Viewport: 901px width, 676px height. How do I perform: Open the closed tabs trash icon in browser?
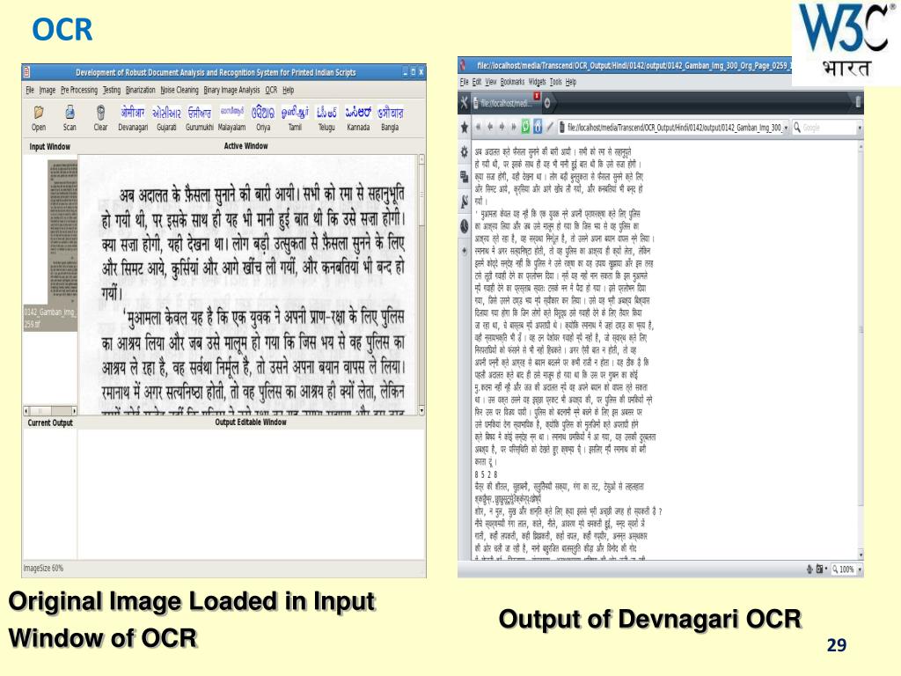(x=858, y=102)
